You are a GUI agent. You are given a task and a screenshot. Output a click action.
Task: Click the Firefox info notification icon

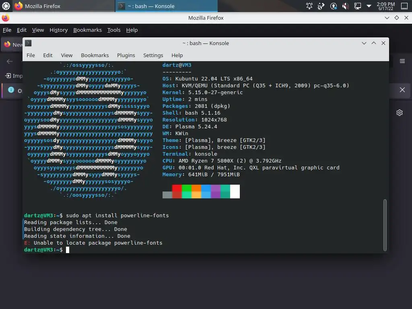[x=11, y=90]
